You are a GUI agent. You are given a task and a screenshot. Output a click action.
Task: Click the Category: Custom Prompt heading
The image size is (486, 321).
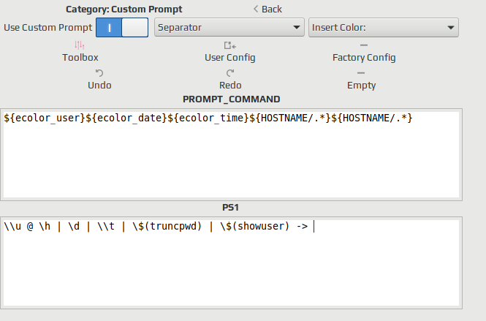click(124, 10)
